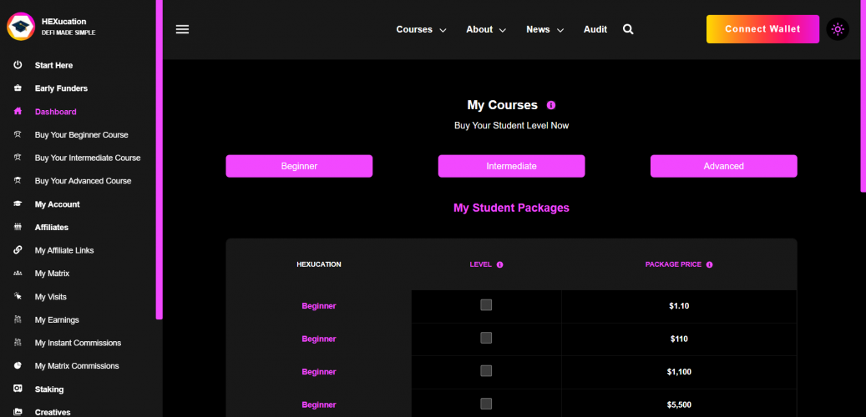
Task: Toggle light mode sun icon
Action: [x=838, y=29]
